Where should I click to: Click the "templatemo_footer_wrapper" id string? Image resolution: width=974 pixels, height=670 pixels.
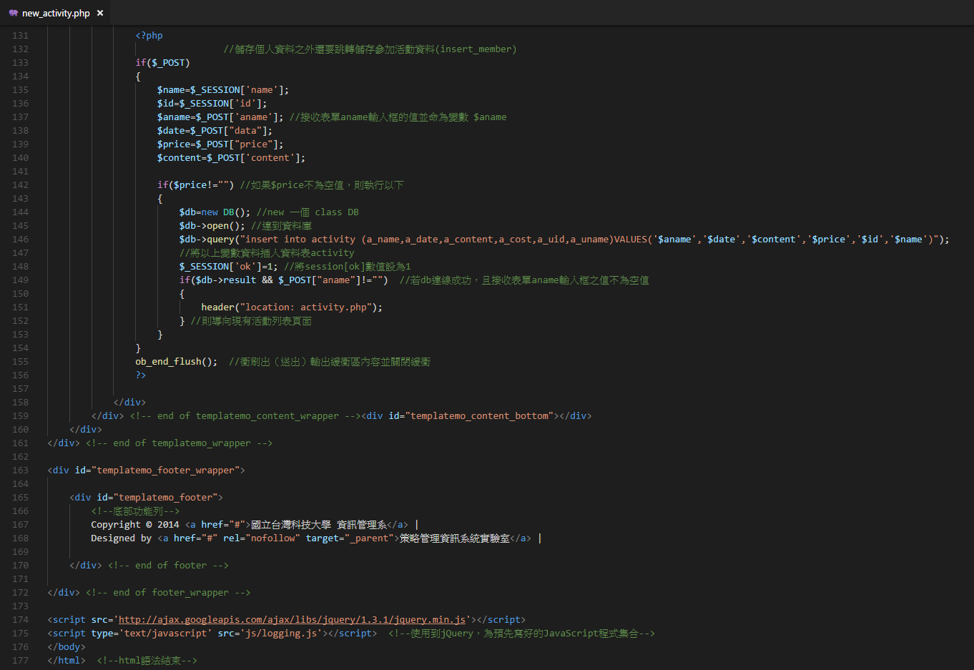[x=165, y=470]
